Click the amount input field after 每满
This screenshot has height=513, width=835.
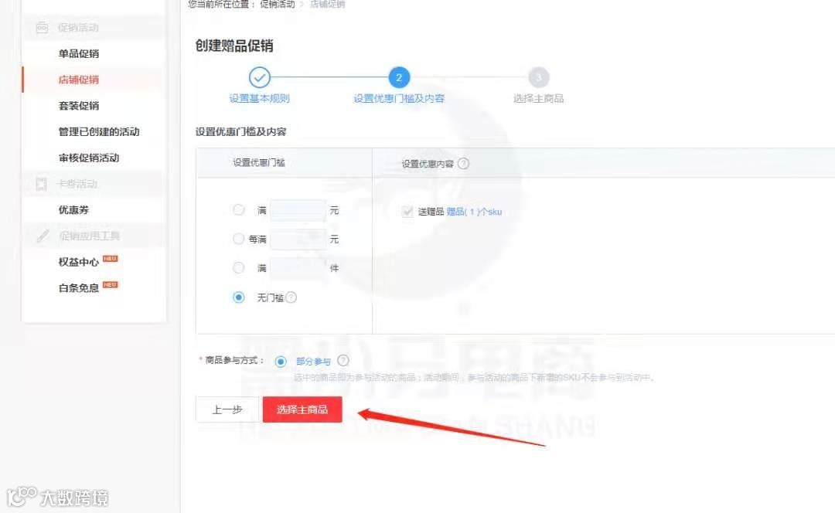(298, 239)
